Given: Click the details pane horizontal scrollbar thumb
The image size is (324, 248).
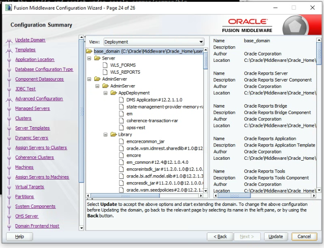Looking at the screenshot, I should [234, 195].
